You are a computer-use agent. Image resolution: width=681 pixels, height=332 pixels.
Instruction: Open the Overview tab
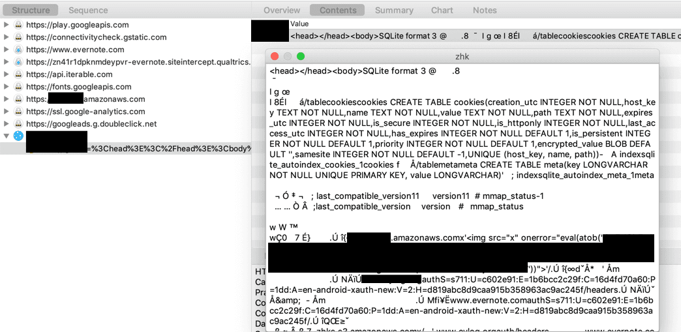[x=282, y=10]
